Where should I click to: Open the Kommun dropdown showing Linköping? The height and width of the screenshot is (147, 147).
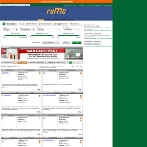point(49,30)
